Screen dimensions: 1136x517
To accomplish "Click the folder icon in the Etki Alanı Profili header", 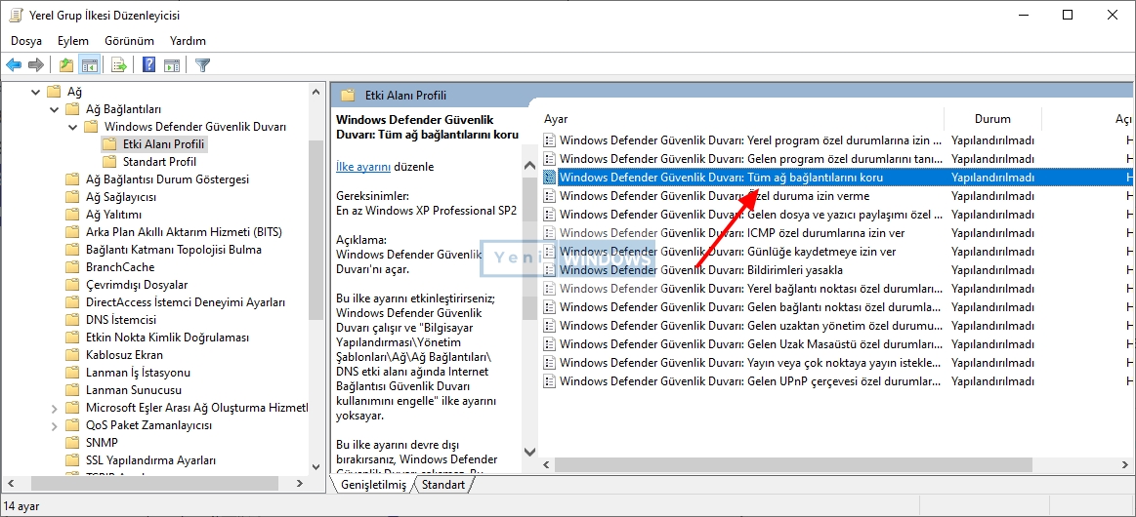I will (x=349, y=95).
